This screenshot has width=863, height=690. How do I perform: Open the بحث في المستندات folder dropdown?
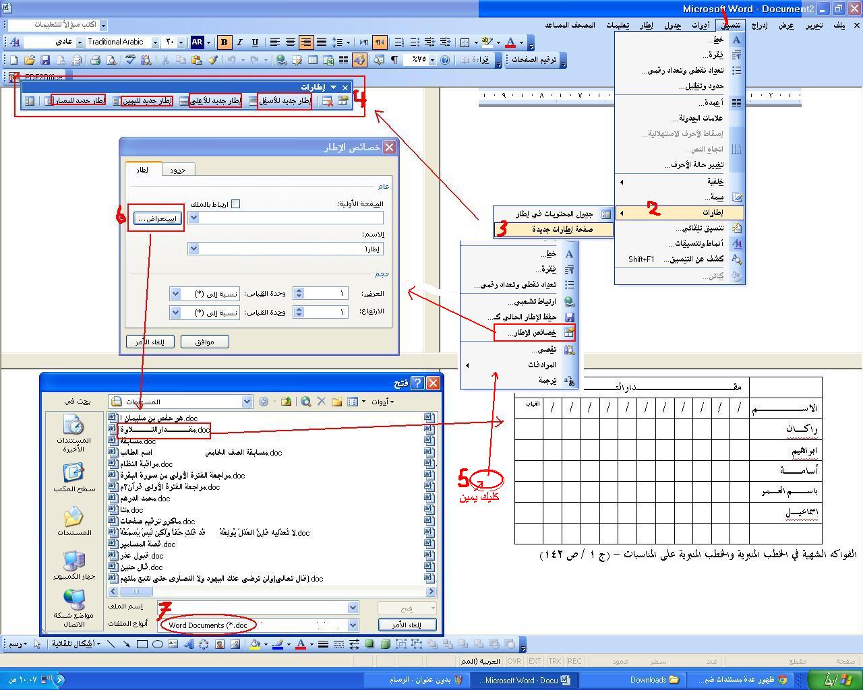(247, 402)
